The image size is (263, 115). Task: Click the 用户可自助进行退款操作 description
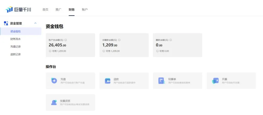[x=124, y=83]
